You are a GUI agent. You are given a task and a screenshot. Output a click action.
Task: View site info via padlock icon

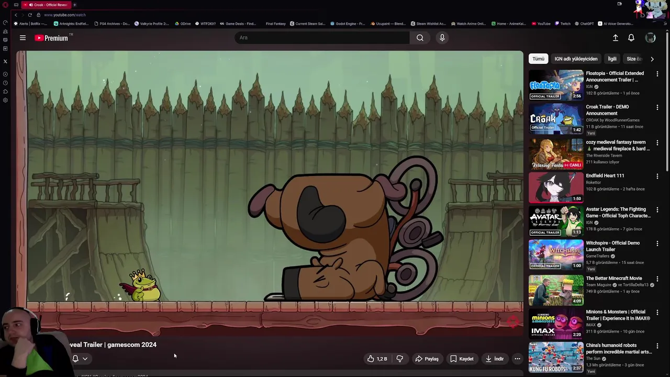[x=38, y=15]
